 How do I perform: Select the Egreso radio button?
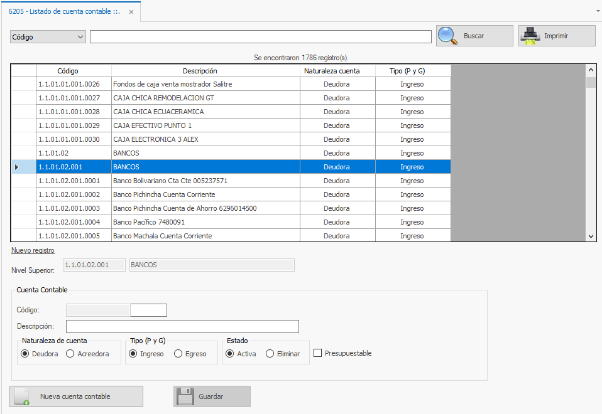178,353
